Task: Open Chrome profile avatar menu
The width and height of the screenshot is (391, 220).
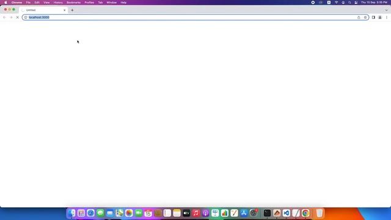Action: click(x=380, y=17)
